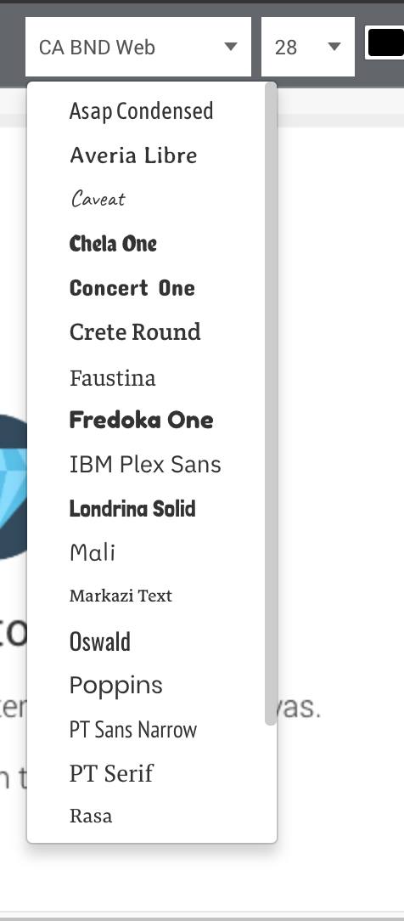Expand the font size 28 dropdown
Screen dimensions: 404x921
click(308, 47)
